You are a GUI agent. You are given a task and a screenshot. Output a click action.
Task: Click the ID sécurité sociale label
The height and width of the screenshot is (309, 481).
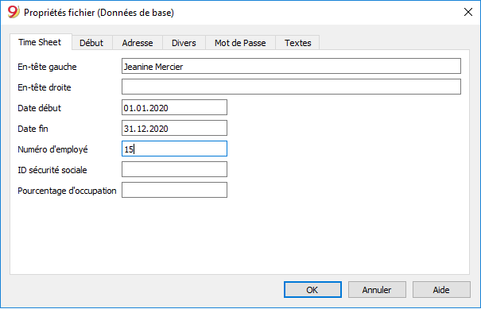52,170
